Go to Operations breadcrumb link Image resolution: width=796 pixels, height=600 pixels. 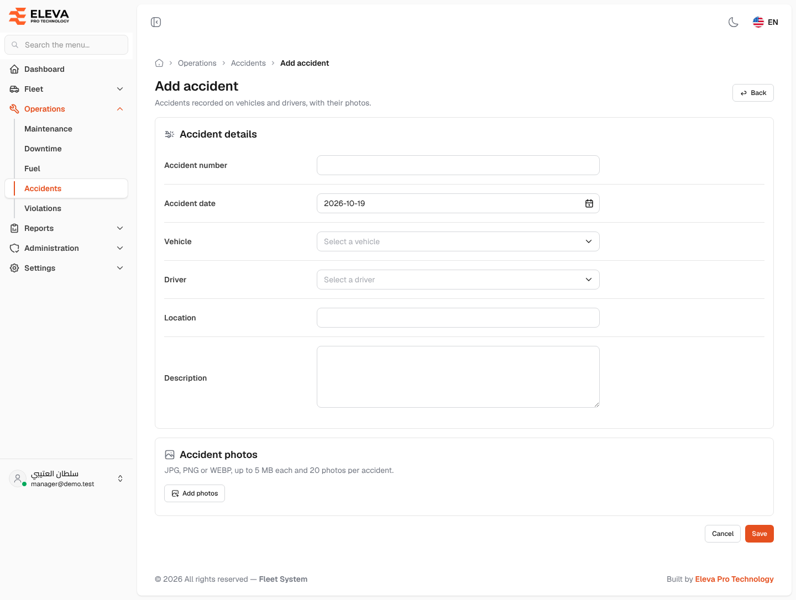coord(197,63)
